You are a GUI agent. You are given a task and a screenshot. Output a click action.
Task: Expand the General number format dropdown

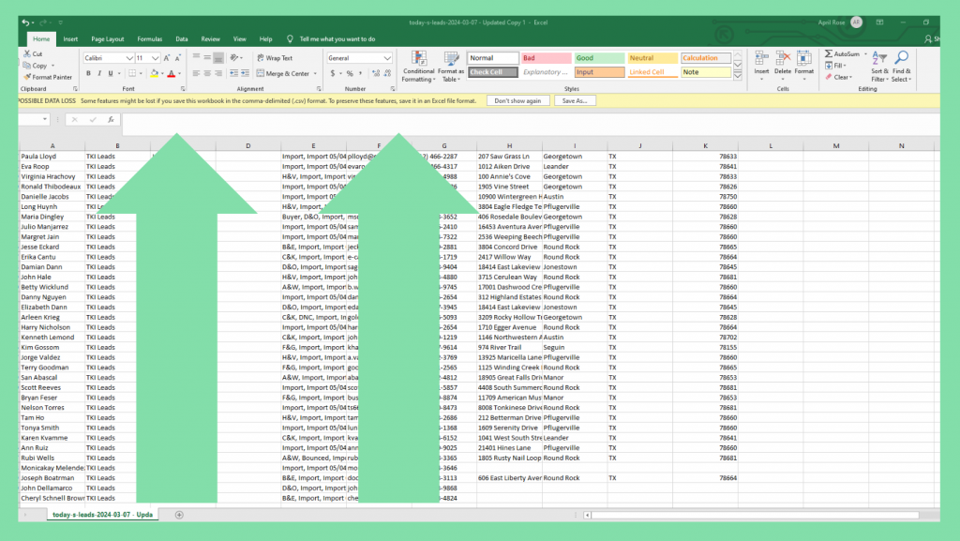(388, 58)
